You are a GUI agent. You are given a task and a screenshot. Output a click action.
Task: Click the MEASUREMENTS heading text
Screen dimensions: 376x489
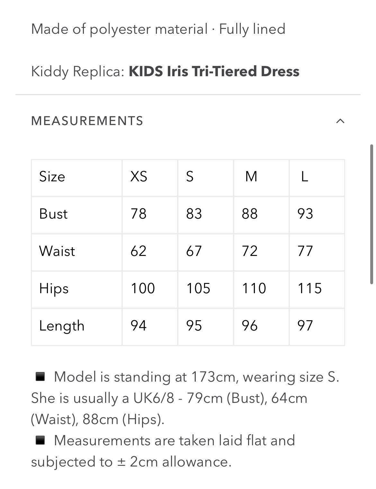click(87, 121)
